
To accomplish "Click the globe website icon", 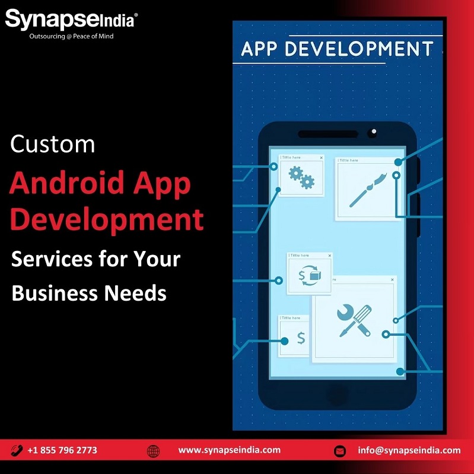I will pyautogui.click(x=153, y=451).
